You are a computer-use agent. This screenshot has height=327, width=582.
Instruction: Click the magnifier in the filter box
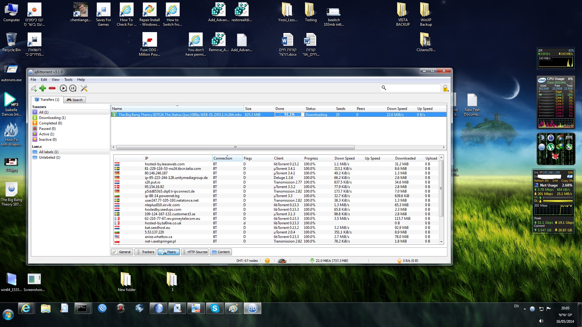coord(384,88)
